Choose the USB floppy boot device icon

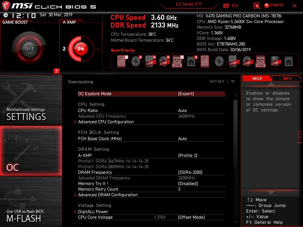point(275,61)
